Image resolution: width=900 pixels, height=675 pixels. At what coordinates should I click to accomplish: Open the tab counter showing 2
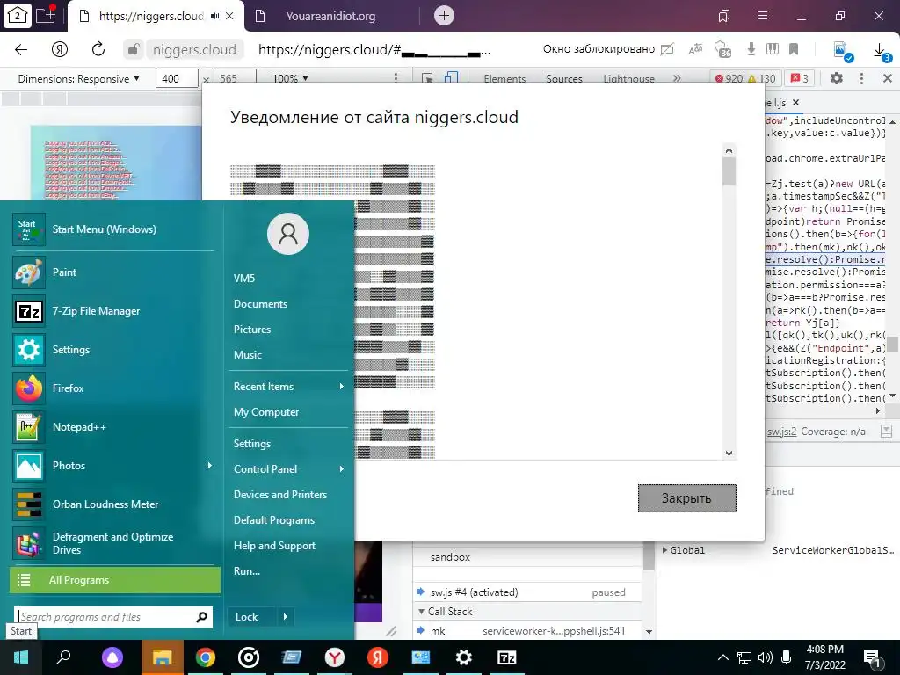[17, 15]
